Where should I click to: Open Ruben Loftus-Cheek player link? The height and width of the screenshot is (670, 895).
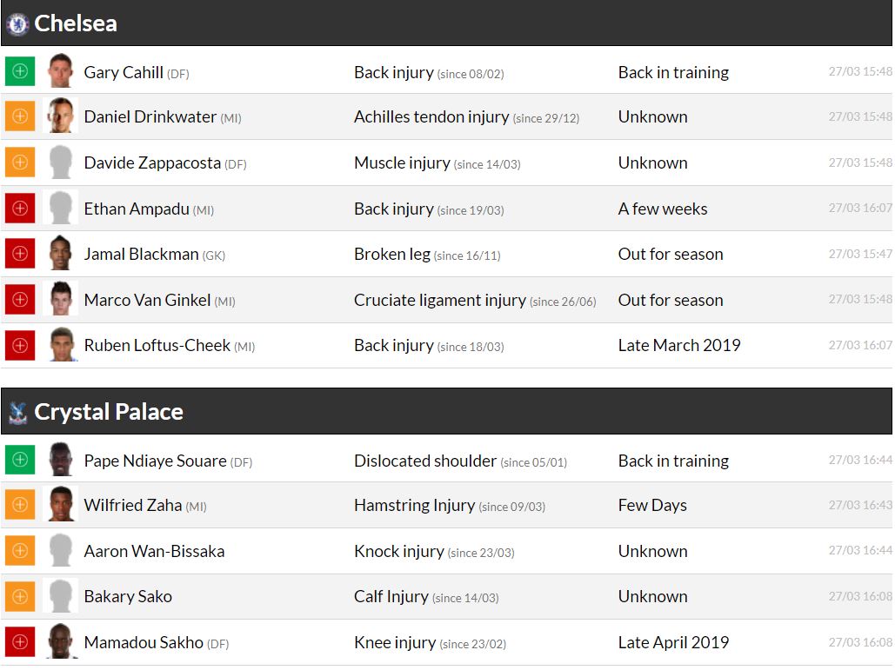point(157,345)
